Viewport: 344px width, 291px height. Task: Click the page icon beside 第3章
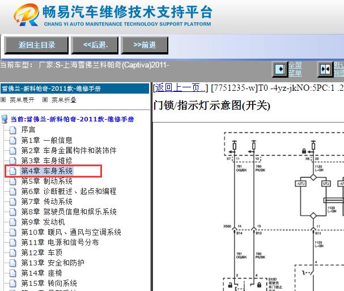[12, 161]
